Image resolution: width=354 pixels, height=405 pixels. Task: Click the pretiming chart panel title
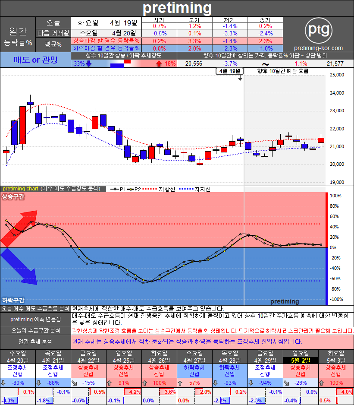(x=53, y=189)
